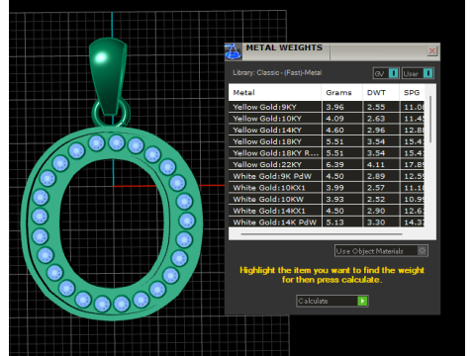
Task: Select the green pendant bail in viewport
Action: tap(108, 75)
